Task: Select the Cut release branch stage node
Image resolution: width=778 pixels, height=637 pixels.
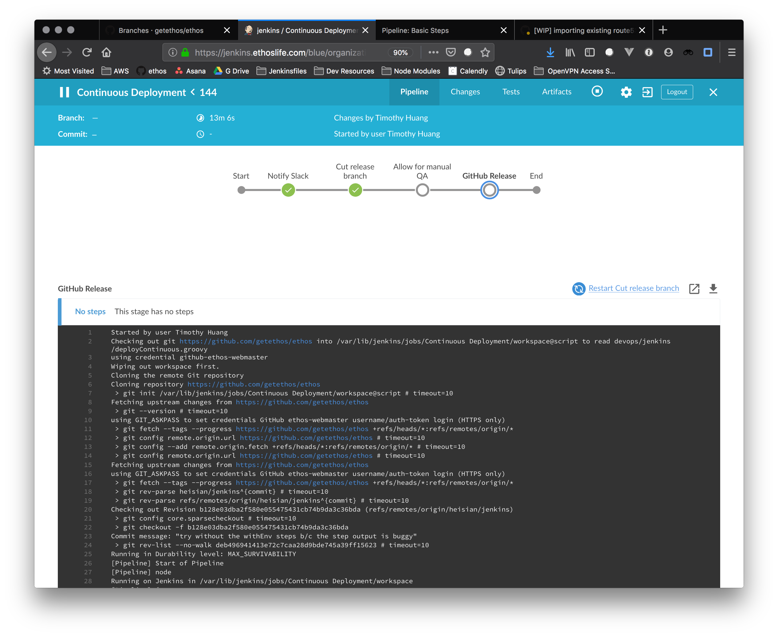Action: click(355, 190)
